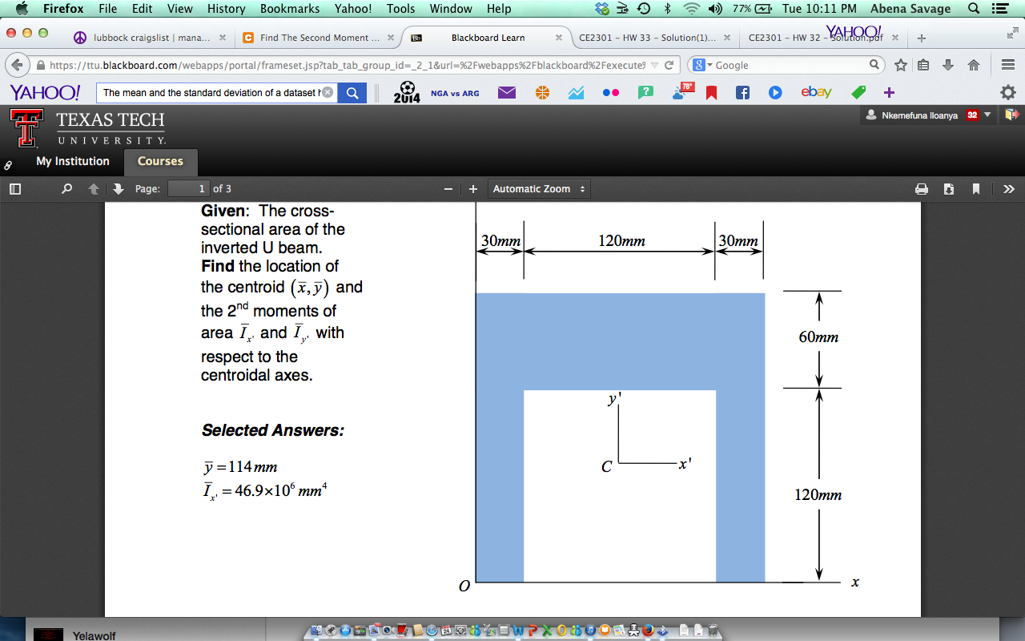Click the PDF viewer bookmark icon

pos(976,189)
